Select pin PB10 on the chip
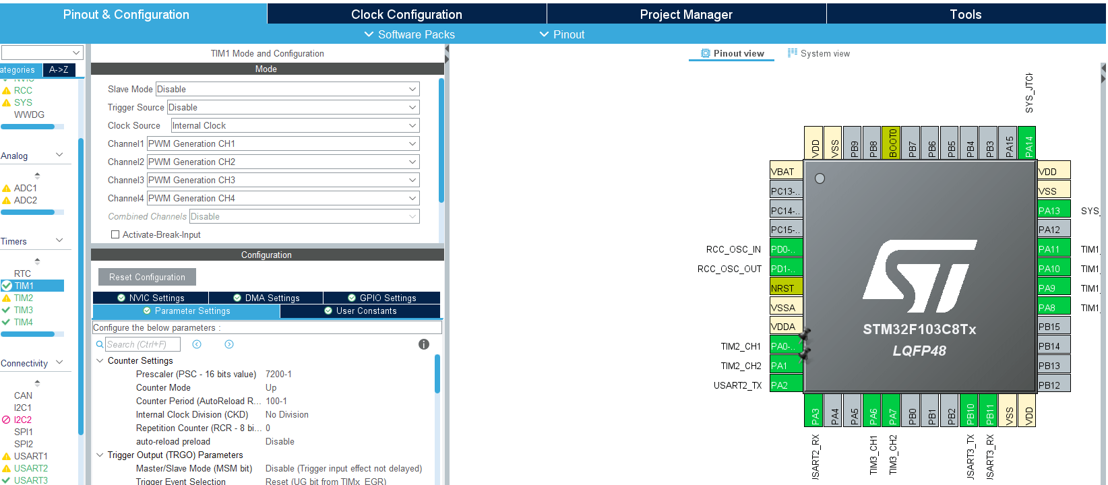Image resolution: width=1108 pixels, height=485 pixels. 969,410
